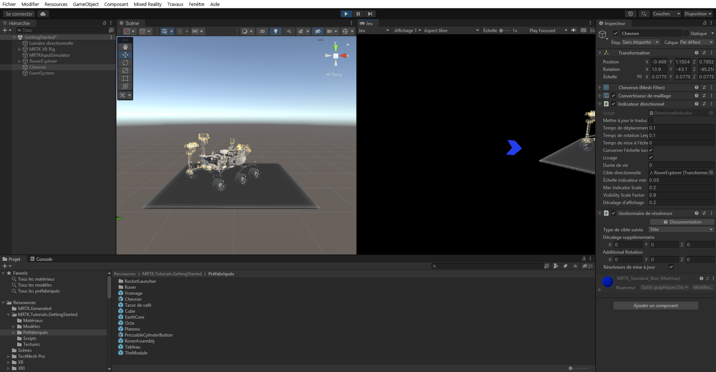Open the Mixed Reality menu
The image size is (716, 372).
point(147,4)
